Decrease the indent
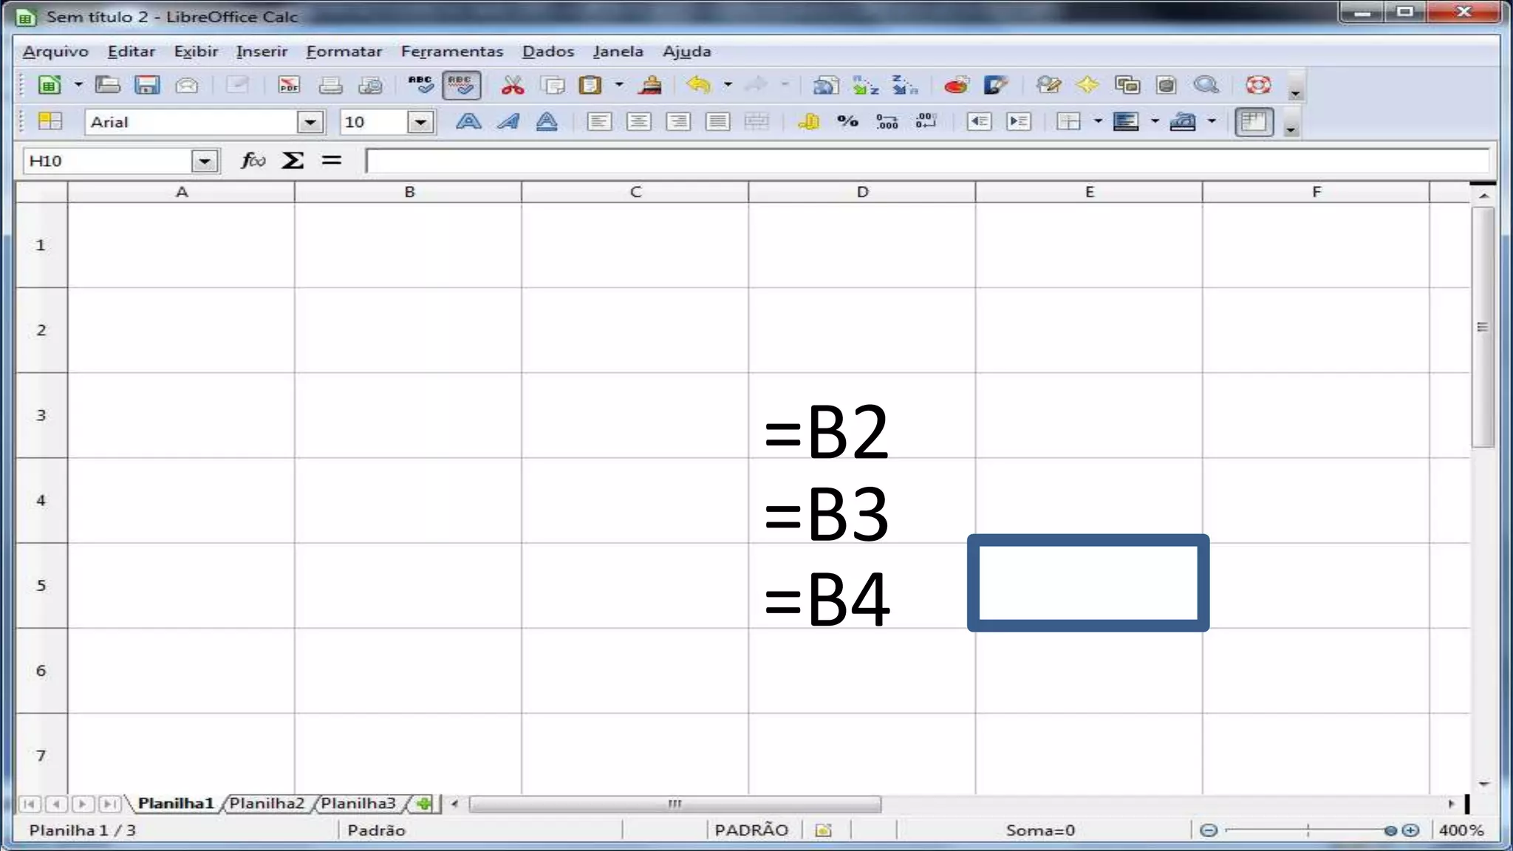 979,121
